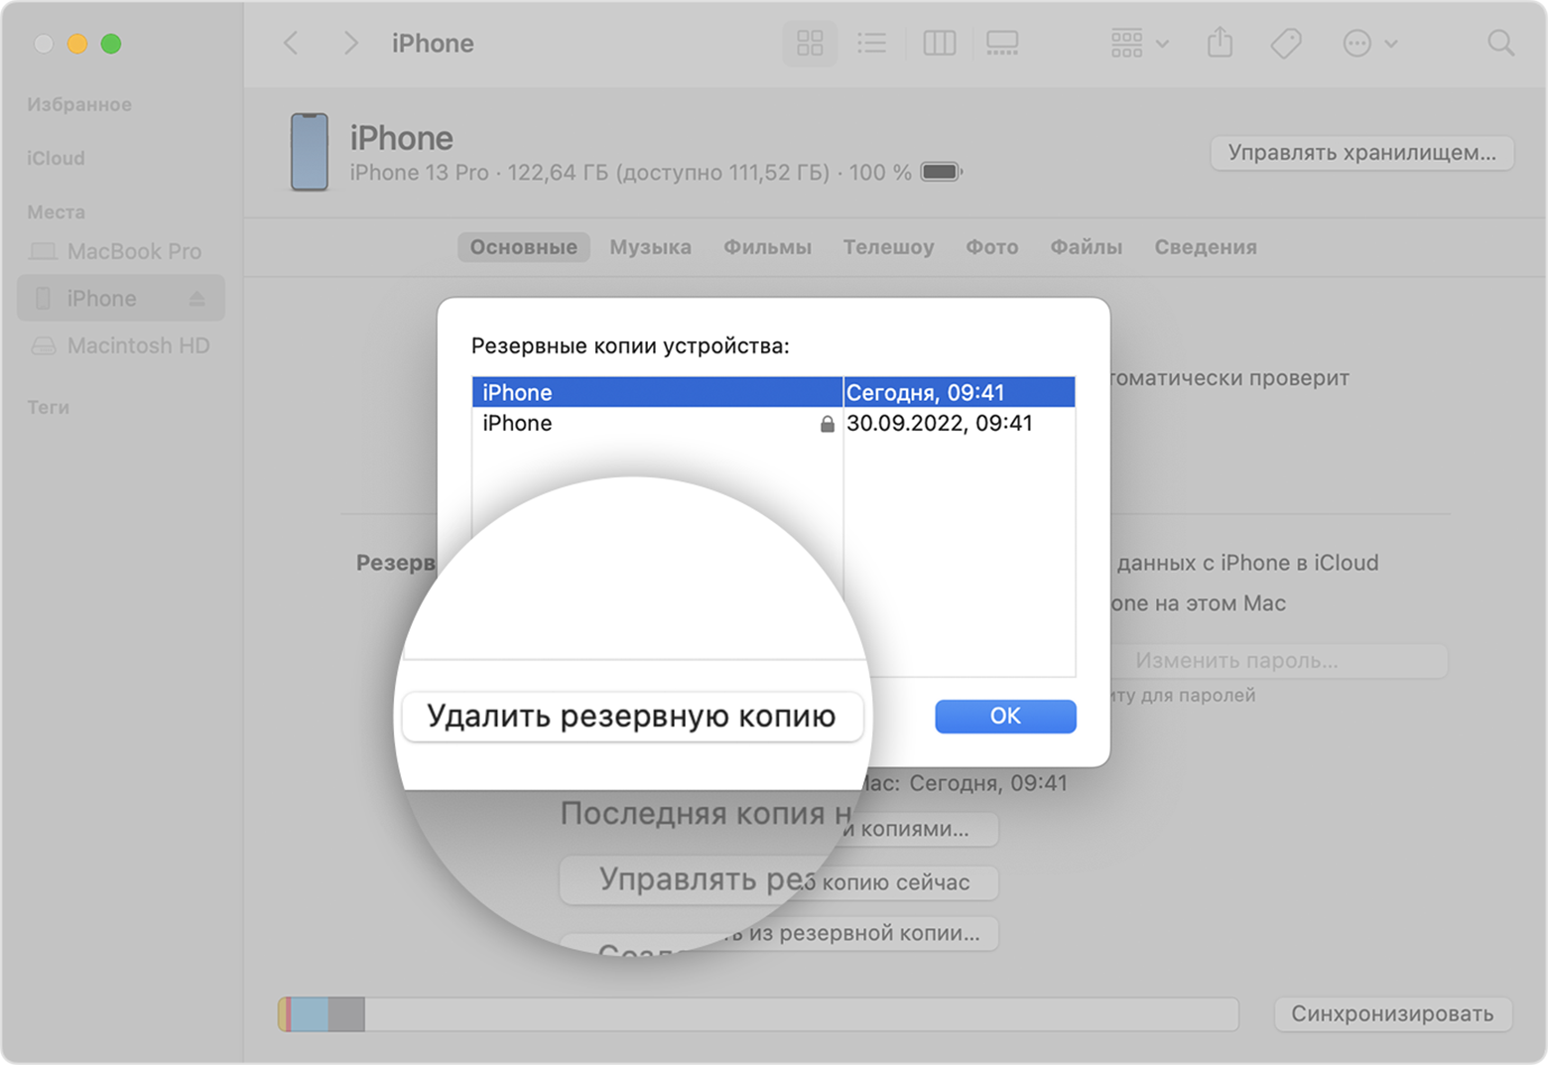This screenshot has height=1066, width=1548.
Task: Click the Share icon in toolbar
Action: (x=1220, y=44)
